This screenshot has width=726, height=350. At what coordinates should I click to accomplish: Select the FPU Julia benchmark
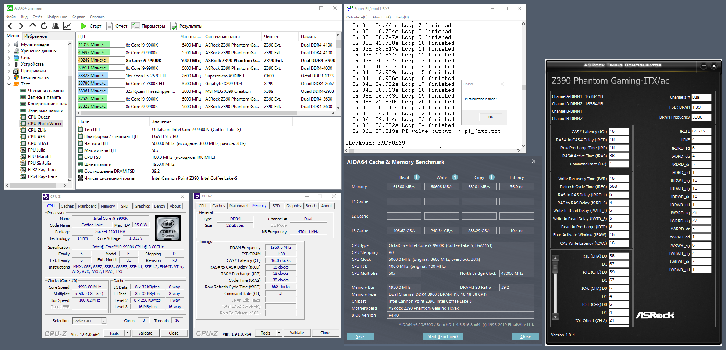click(36, 150)
